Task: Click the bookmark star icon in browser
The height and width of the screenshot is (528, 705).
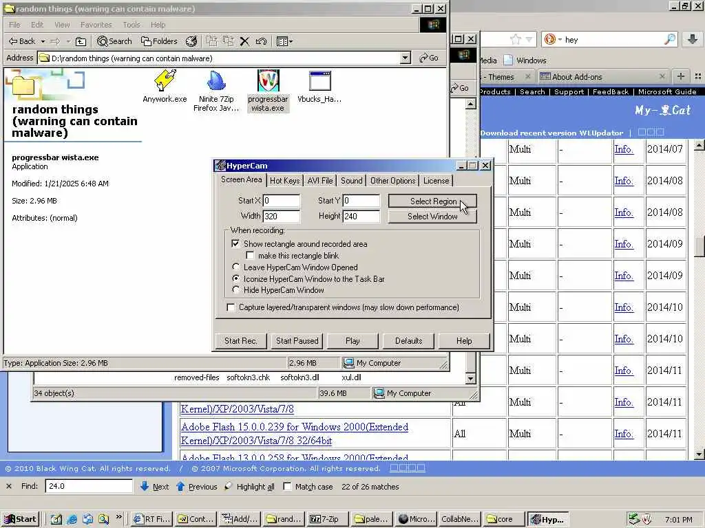Action: point(515,39)
